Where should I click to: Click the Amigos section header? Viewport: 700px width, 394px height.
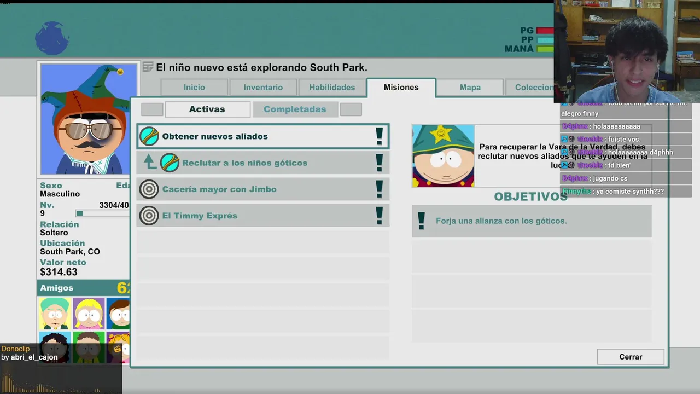[83, 288]
